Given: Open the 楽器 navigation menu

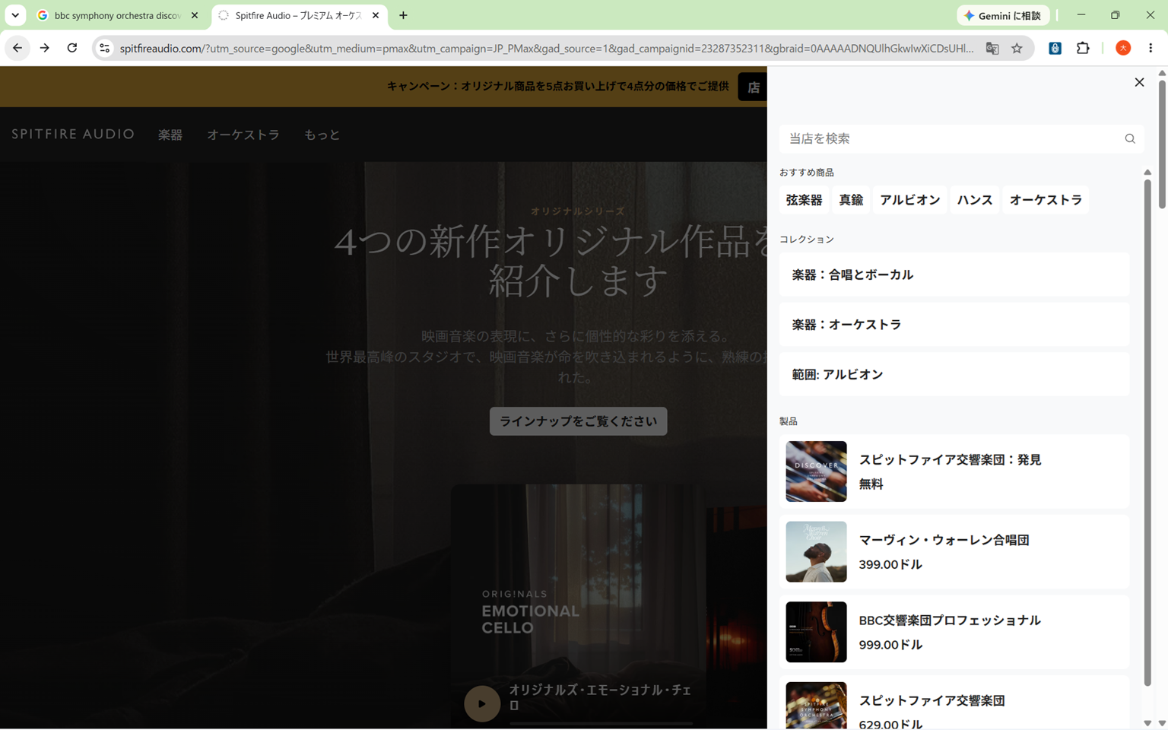Looking at the screenshot, I should [x=170, y=135].
